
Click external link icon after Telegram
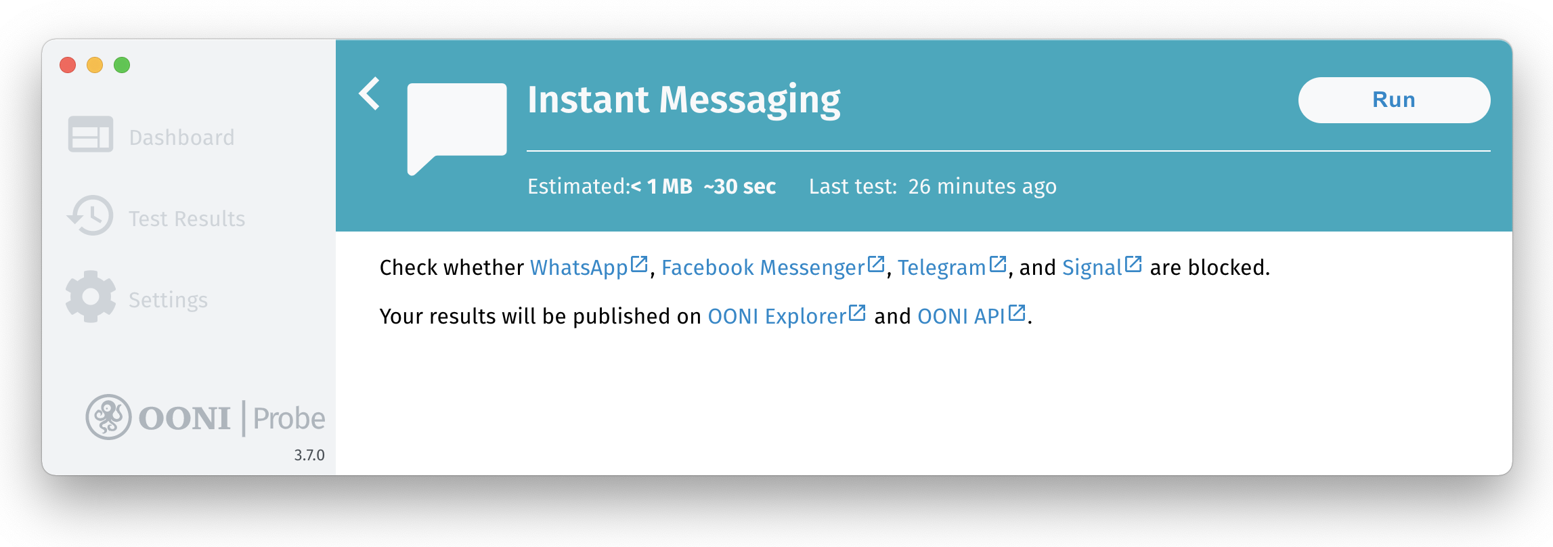coord(997,264)
